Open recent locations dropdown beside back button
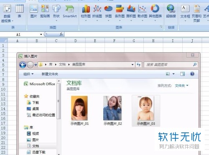The height and width of the screenshot is (155, 209). point(36,65)
